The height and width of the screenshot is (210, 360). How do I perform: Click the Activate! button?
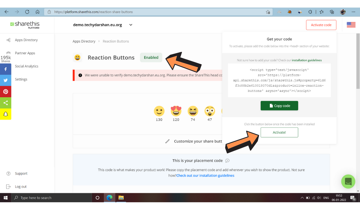279,132
